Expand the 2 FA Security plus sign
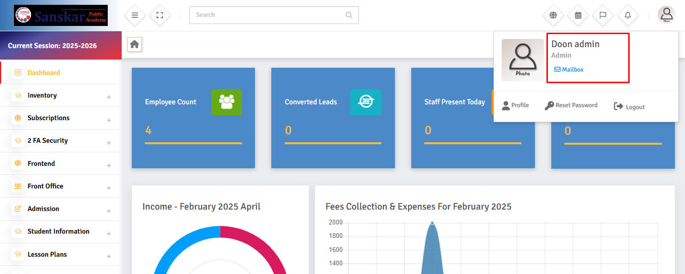Viewport: 685px width, 274px height. [109, 143]
